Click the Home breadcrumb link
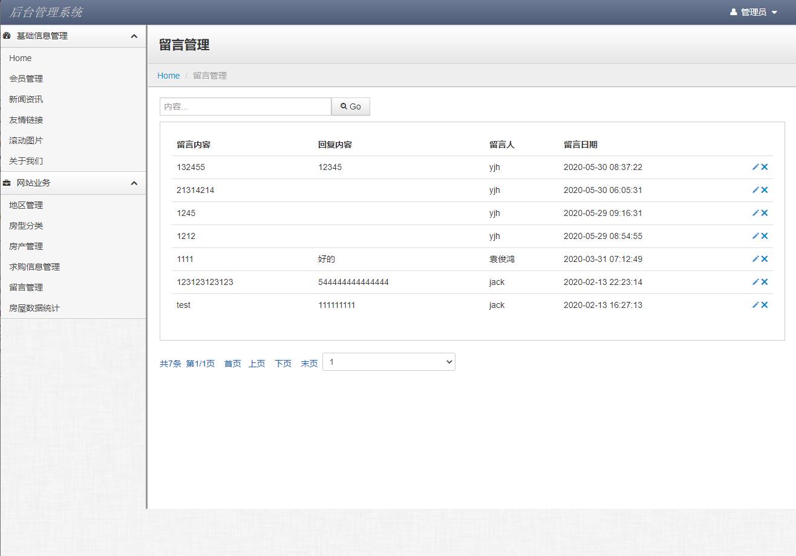This screenshot has width=796, height=556. pos(168,76)
